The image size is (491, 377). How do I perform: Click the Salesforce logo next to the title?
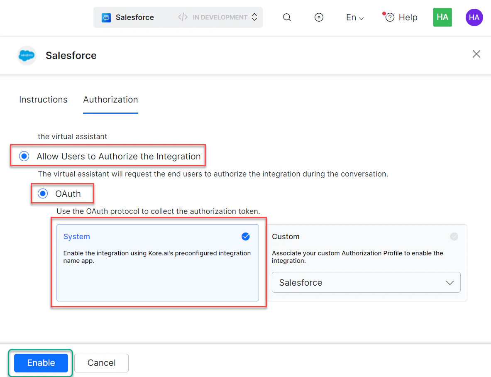27,55
